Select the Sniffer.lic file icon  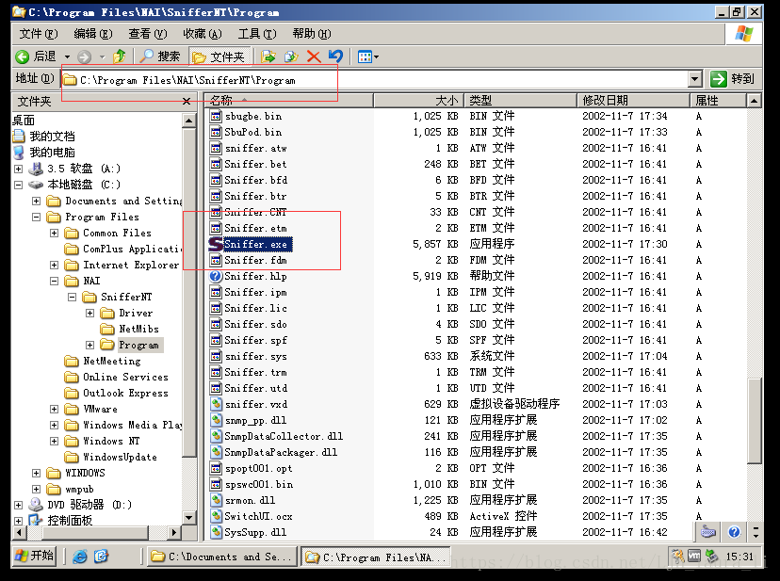pyautogui.click(x=216, y=309)
